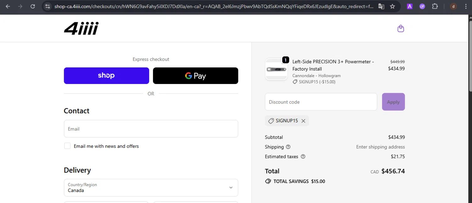
Task: Click the Apply discount button
Action: [393, 102]
